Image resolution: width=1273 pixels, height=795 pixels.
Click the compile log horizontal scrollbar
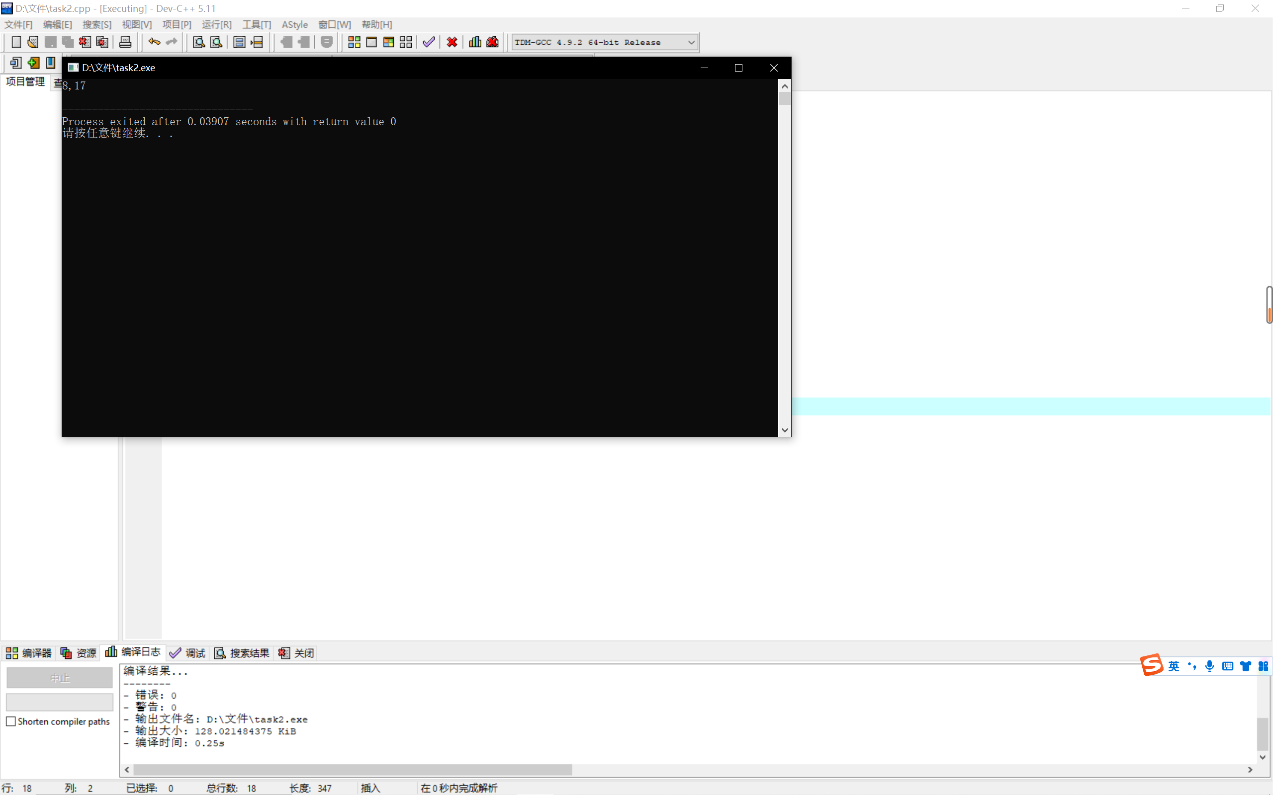coord(353,770)
